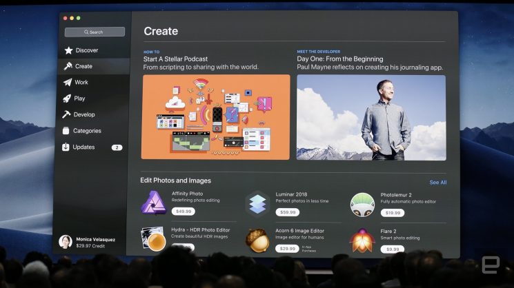Viewport: 514px width, 288px height.
Task: Buy Affinity Photo for $49.99
Action: pos(184,212)
